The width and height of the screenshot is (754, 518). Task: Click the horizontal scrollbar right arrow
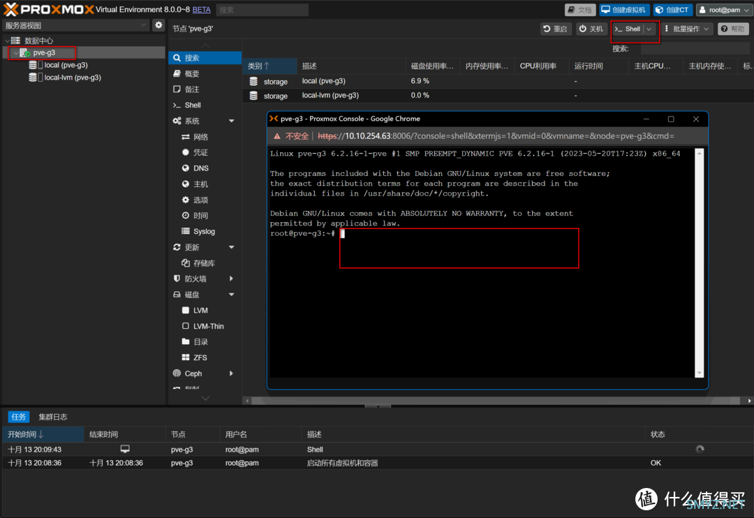(748, 401)
